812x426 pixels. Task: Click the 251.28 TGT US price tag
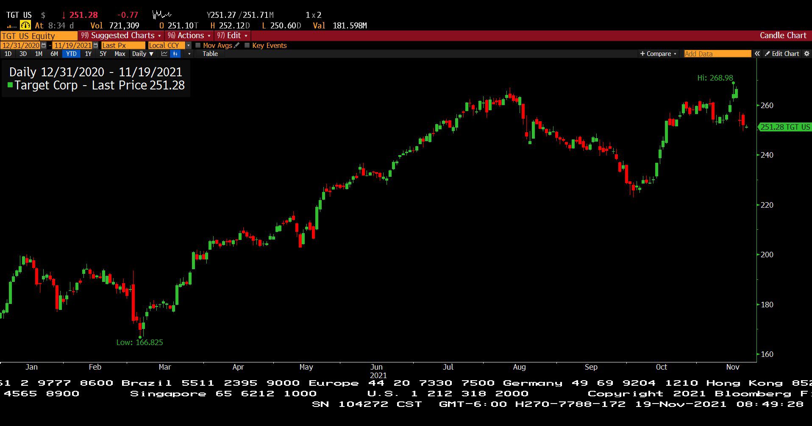pyautogui.click(x=785, y=127)
